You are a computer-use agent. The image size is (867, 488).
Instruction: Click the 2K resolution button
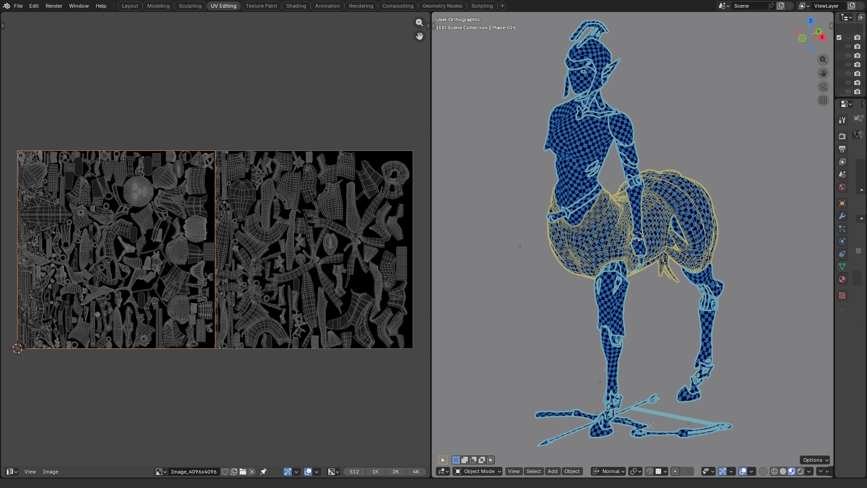click(x=396, y=472)
